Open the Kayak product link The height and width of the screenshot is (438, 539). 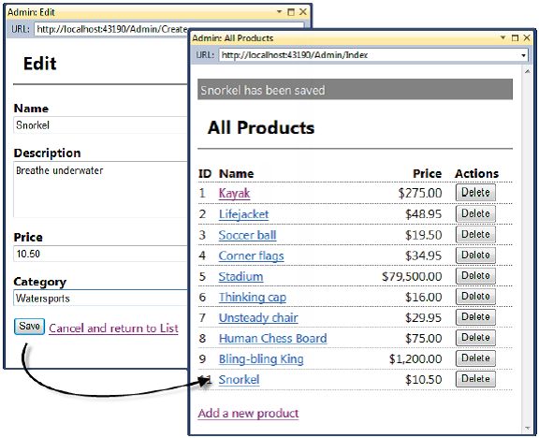click(234, 193)
